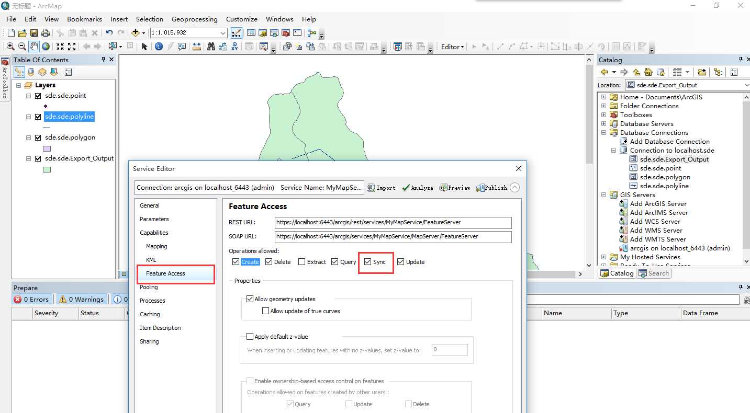Click the Catalog Up One Level icon

[636, 72]
